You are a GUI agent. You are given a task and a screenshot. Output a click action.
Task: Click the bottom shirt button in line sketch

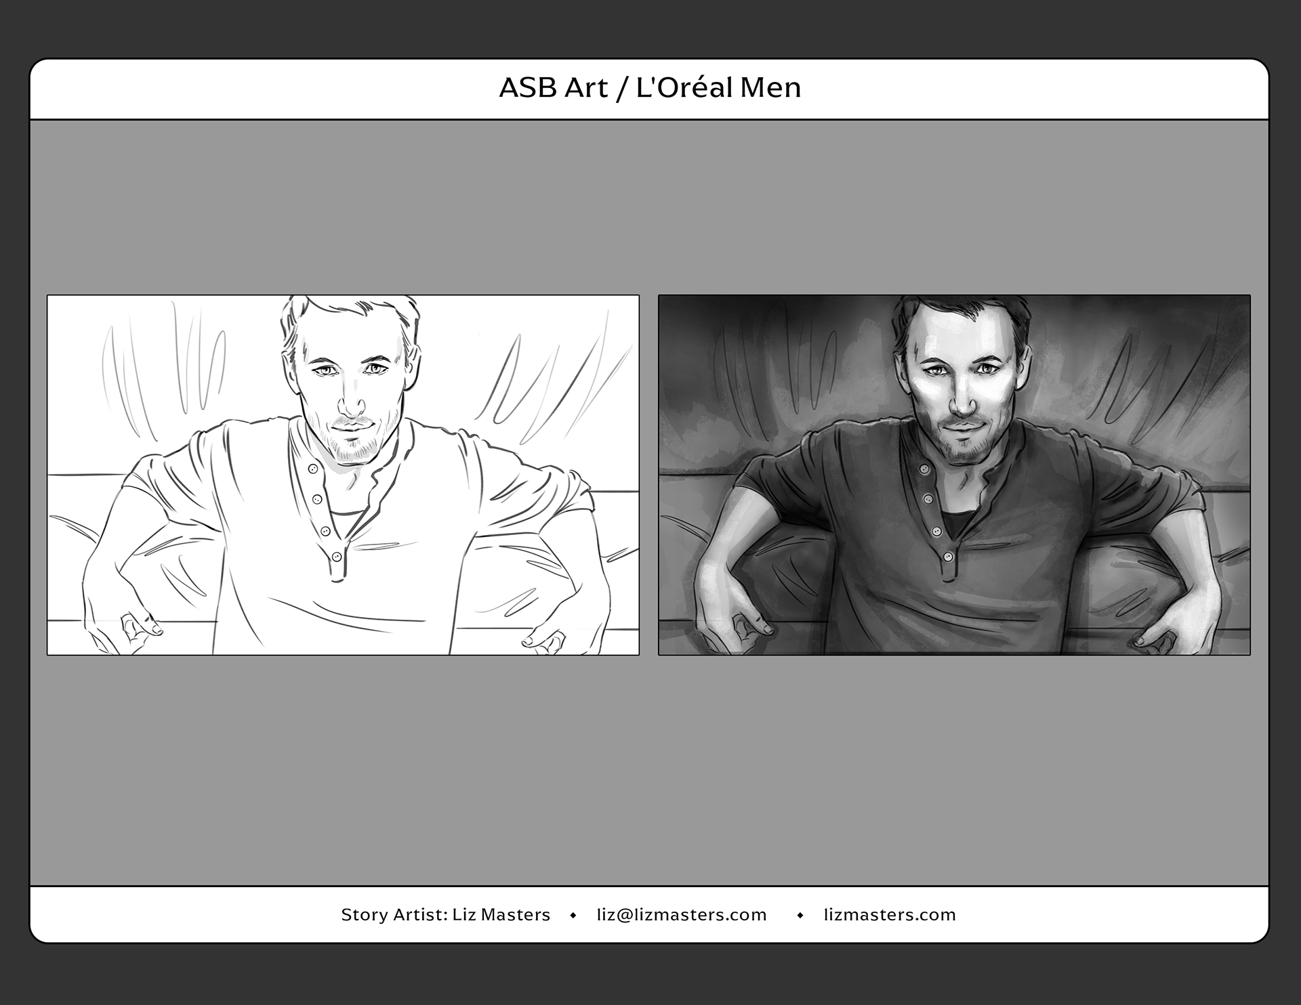click(337, 557)
